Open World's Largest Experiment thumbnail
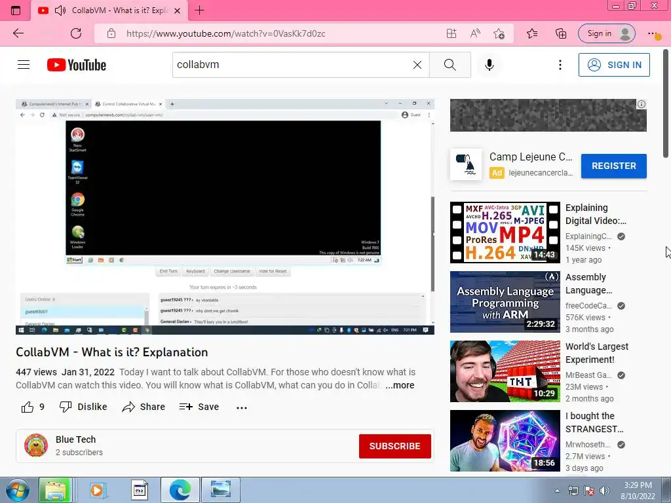Screen dimensions: 671x503 click(505, 371)
